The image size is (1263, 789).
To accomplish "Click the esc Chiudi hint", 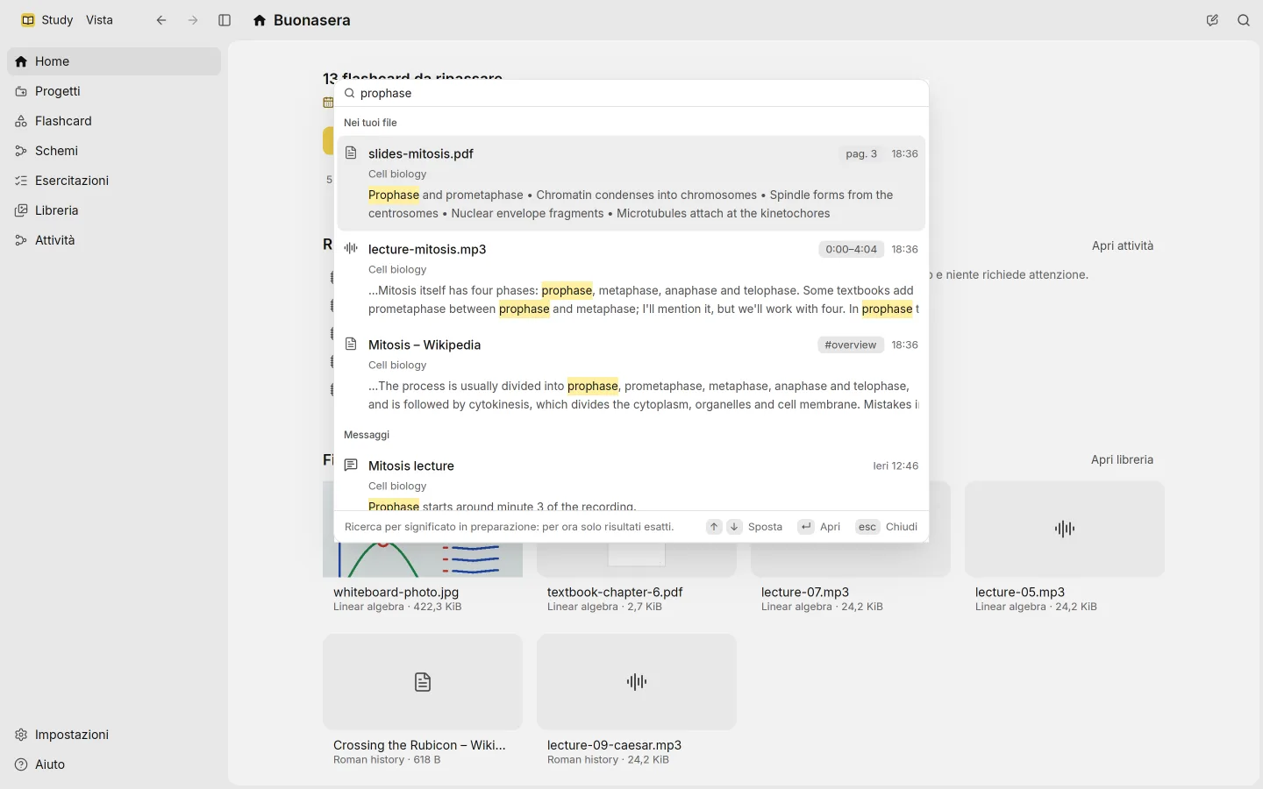I will click(x=887, y=527).
